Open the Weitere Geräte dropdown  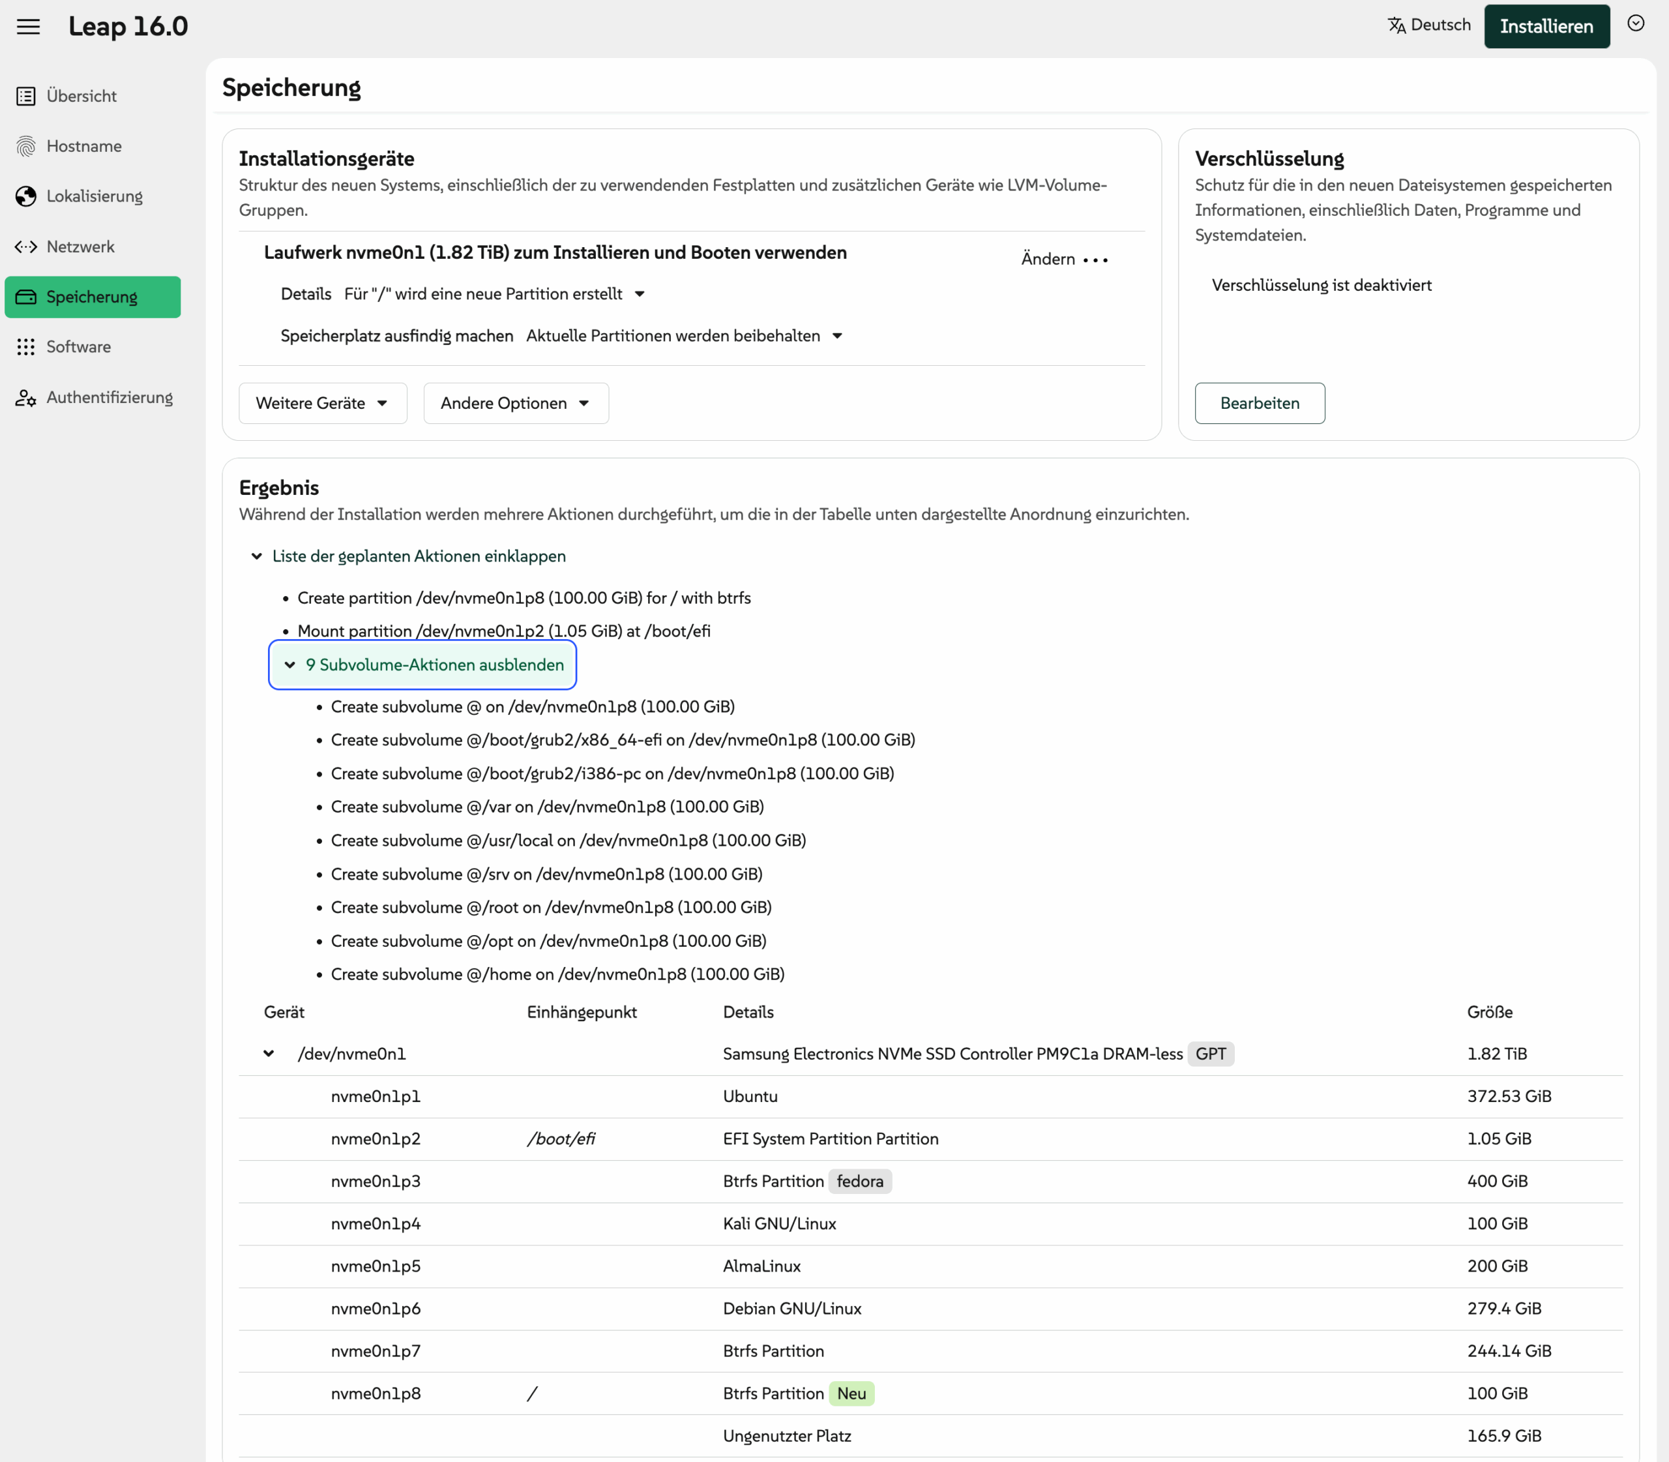(322, 403)
